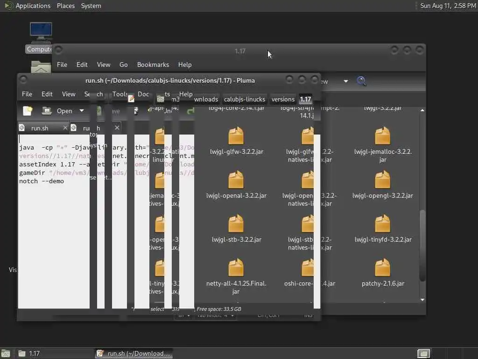Click the versions breadcrumb button
The image size is (478, 359).
tap(283, 99)
